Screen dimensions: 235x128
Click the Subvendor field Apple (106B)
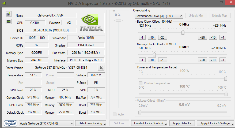(86, 38)
